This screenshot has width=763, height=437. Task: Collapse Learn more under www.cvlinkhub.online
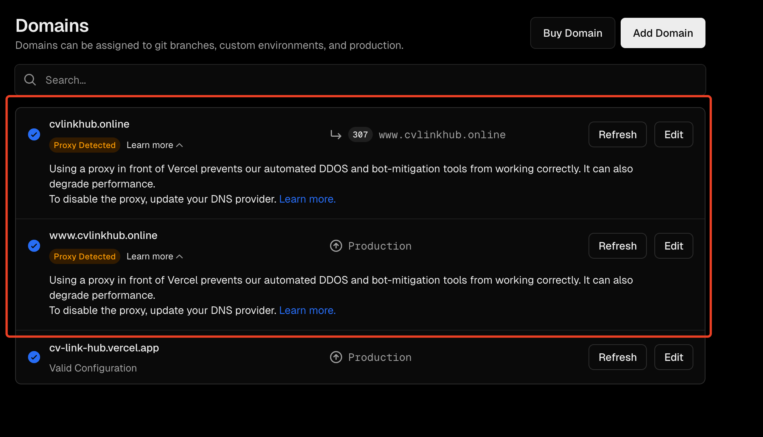coord(154,256)
